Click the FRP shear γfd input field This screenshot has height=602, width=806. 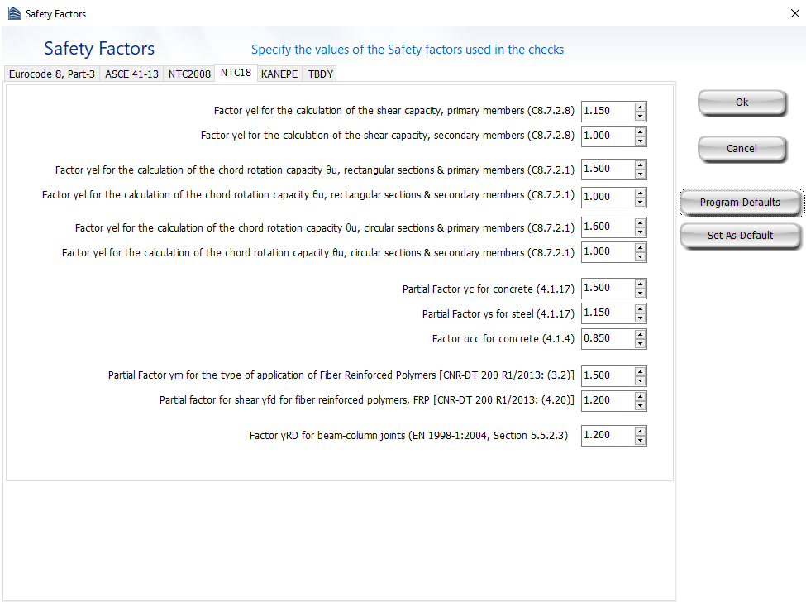tap(607, 400)
